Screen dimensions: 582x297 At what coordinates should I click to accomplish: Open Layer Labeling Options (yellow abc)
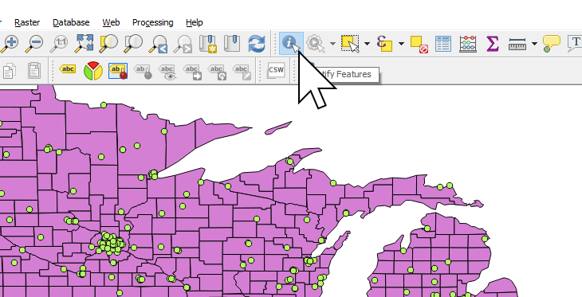[68, 69]
